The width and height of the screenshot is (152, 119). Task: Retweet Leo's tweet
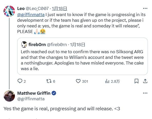(51, 81)
